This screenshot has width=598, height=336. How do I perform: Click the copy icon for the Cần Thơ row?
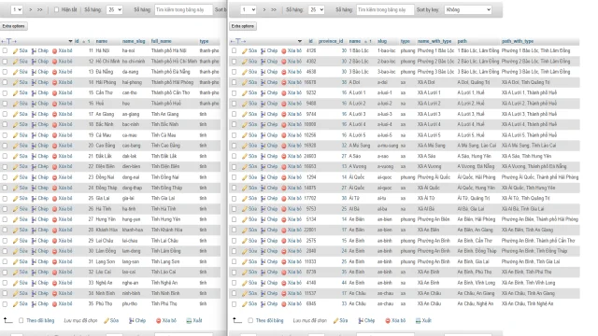coord(34,93)
